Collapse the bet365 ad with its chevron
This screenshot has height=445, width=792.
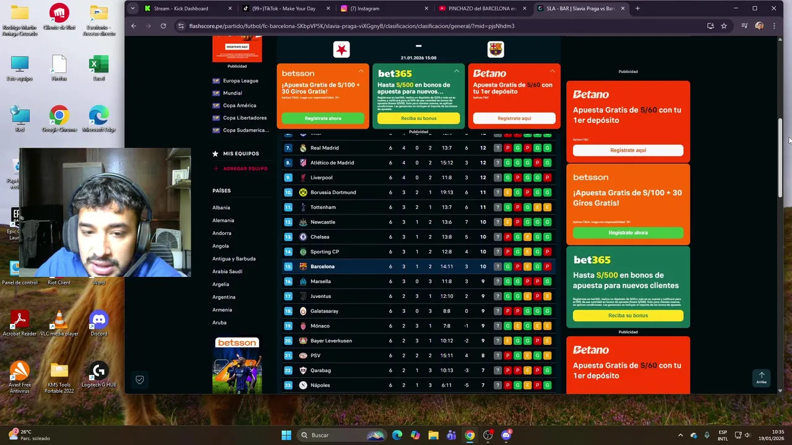click(x=457, y=71)
